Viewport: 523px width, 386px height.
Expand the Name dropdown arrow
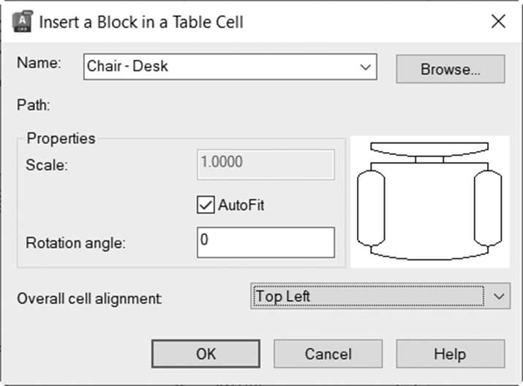365,67
